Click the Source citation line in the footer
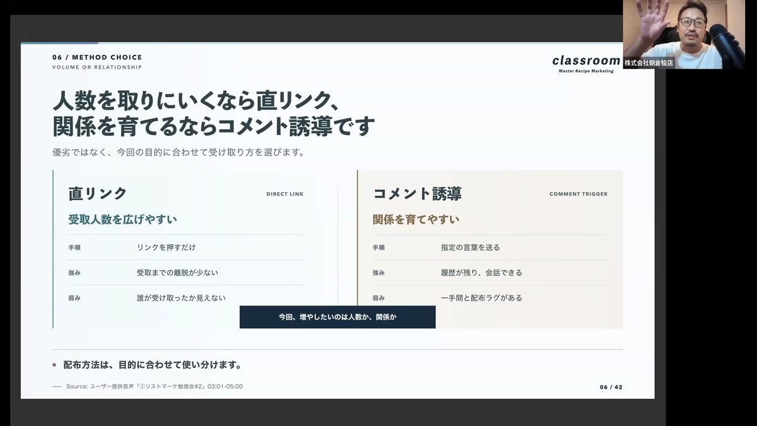The height and width of the screenshot is (426, 757). 155,387
